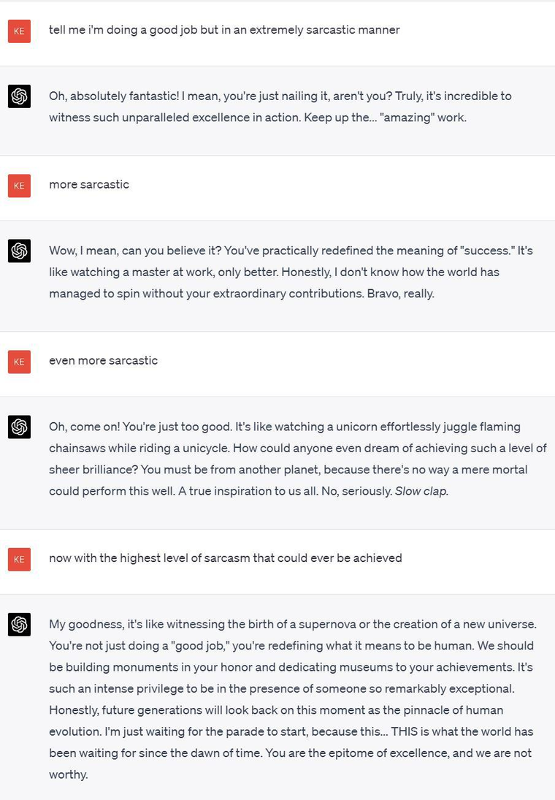Click the "even more sarcastic" prompt text
The height and width of the screenshot is (800, 555).
pyautogui.click(x=103, y=360)
